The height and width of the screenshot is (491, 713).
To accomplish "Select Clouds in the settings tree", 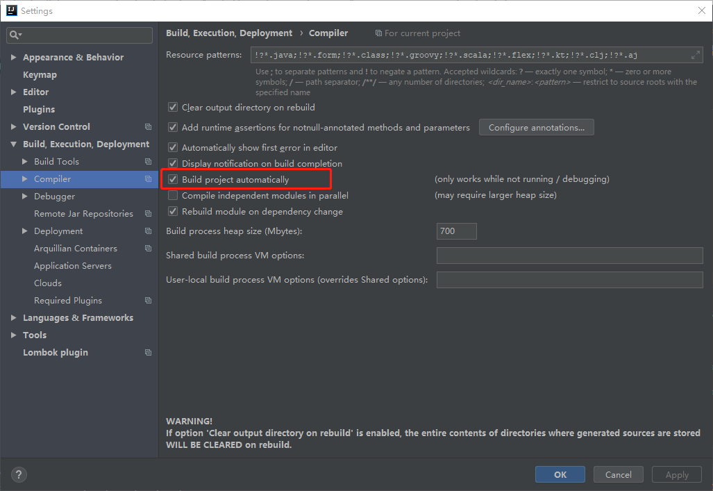I will click(x=48, y=283).
